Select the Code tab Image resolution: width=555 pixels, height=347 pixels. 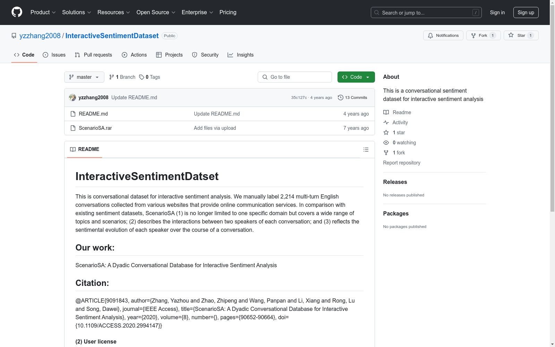[24, 55]
